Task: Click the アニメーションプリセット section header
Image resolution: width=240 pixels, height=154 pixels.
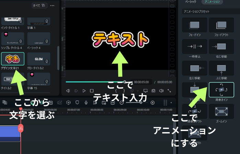Action: coord(211,11)
